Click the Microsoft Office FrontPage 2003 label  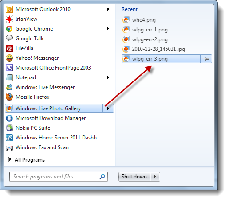point(53,68)
